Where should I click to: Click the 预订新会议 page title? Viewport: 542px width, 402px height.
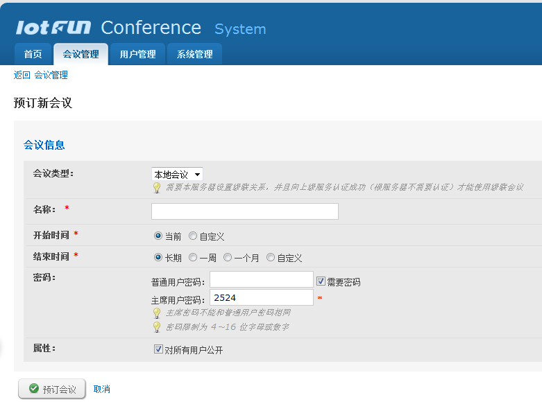coord(43,103)
